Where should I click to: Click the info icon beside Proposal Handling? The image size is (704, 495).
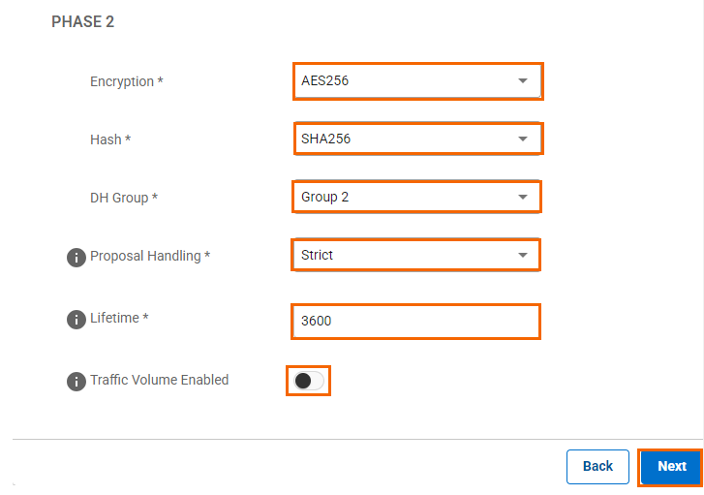pyautogui.click(x=77, y=258)
